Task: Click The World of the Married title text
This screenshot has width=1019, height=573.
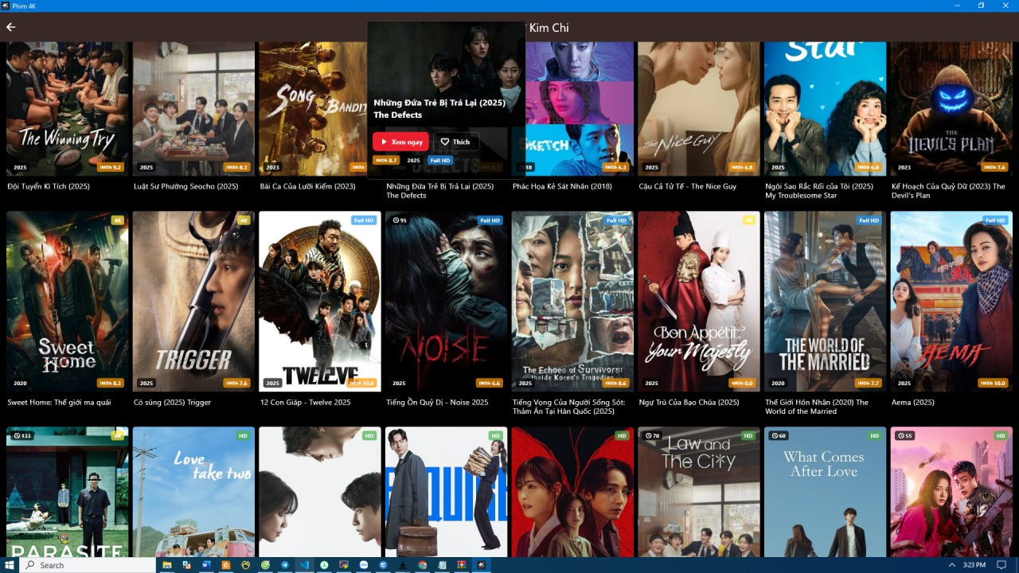Action: [817, 407]
